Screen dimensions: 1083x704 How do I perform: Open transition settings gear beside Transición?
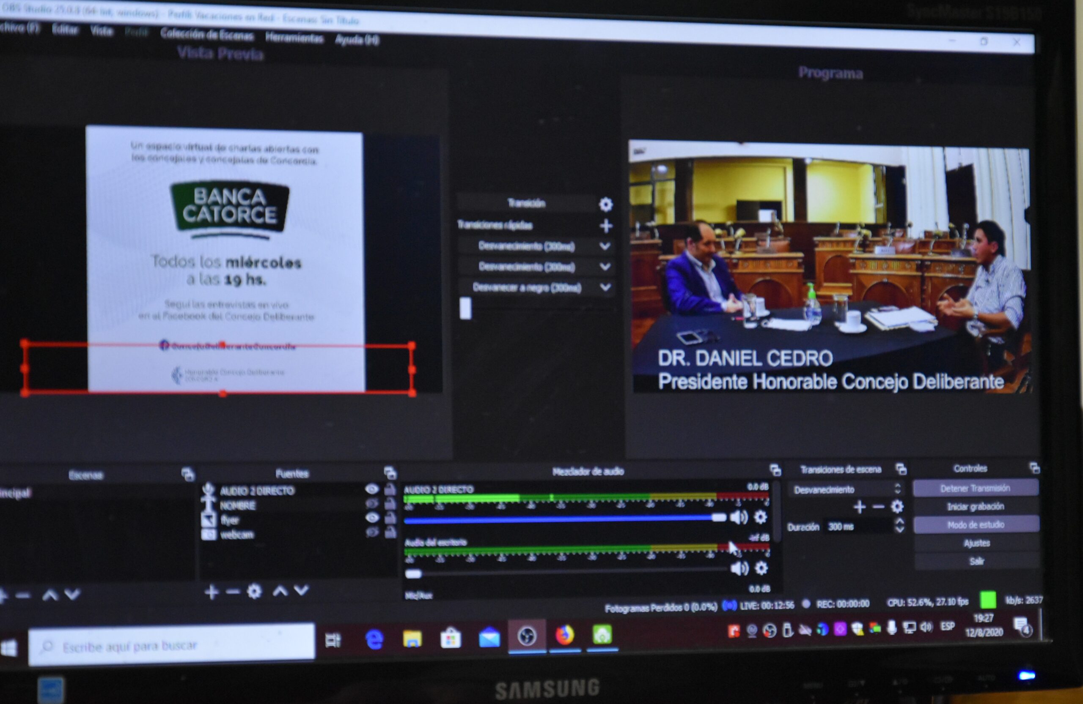tap(606, 205)
